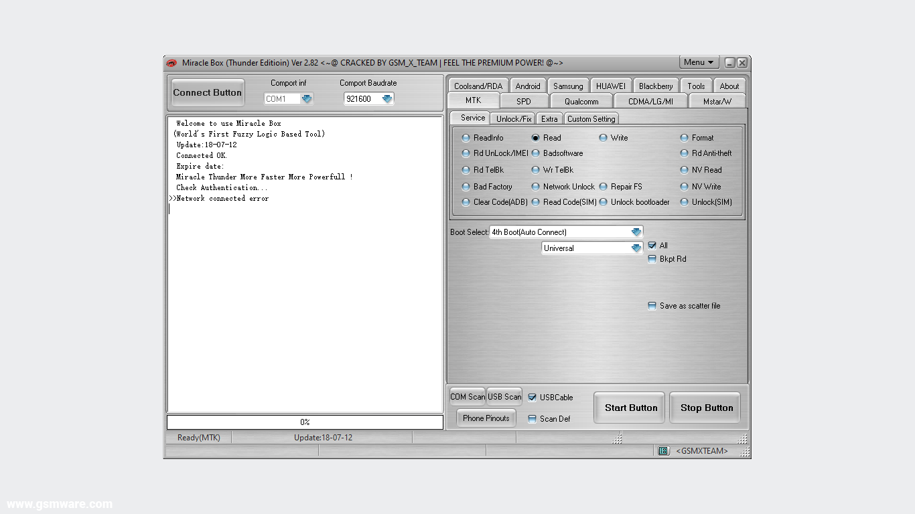The height and width of the screenshot is (514, 915).
Task: Open the Menu dropdown in title bar
Action: click(x=699, y=62)
